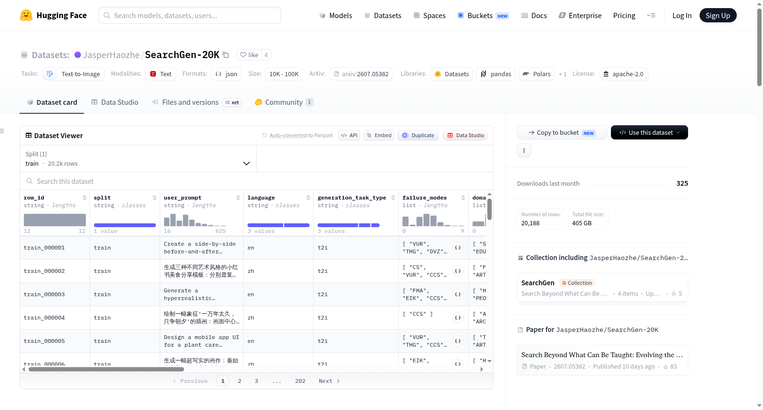763x410 pixels.
Task: Copy the SearchGen-20K dataset name
Action: (226, 55)
